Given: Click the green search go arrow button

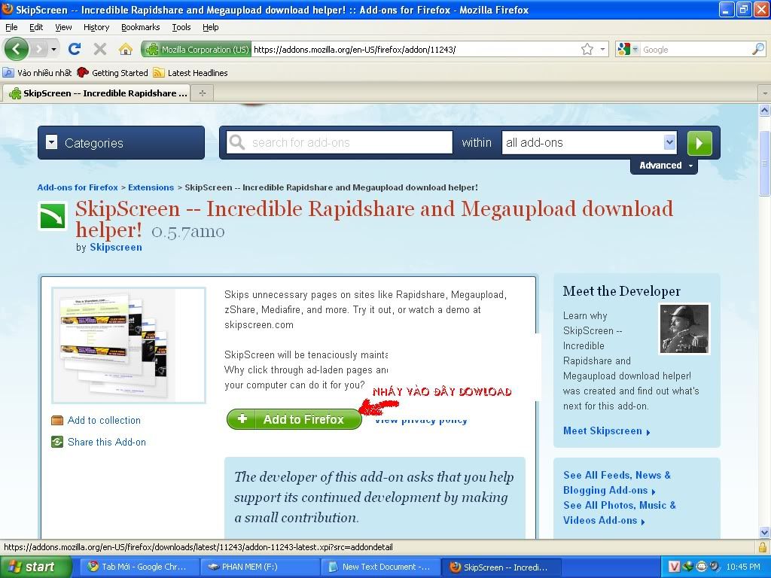Looking at the screenshot, I should tap(699, 143).
